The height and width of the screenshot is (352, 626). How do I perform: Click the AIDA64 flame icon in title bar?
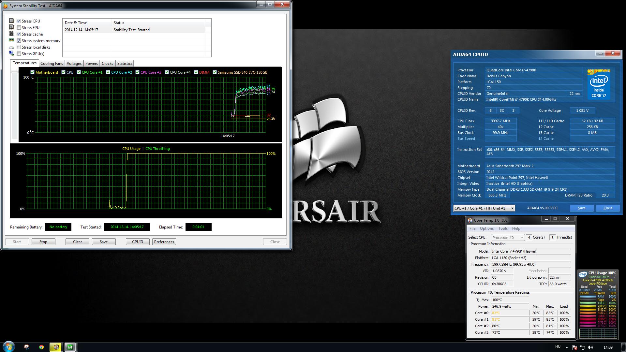point(6,6)
